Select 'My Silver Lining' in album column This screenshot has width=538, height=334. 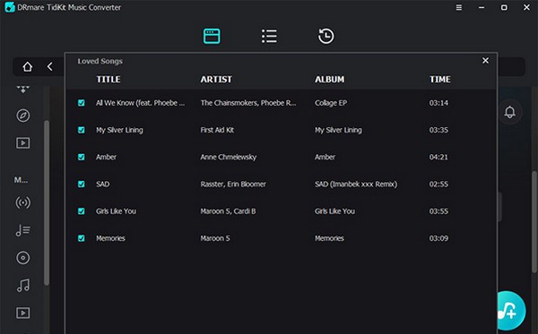point(338,130)
